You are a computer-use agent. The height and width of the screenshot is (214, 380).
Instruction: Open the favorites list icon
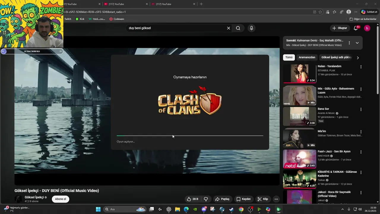(335, 12)
